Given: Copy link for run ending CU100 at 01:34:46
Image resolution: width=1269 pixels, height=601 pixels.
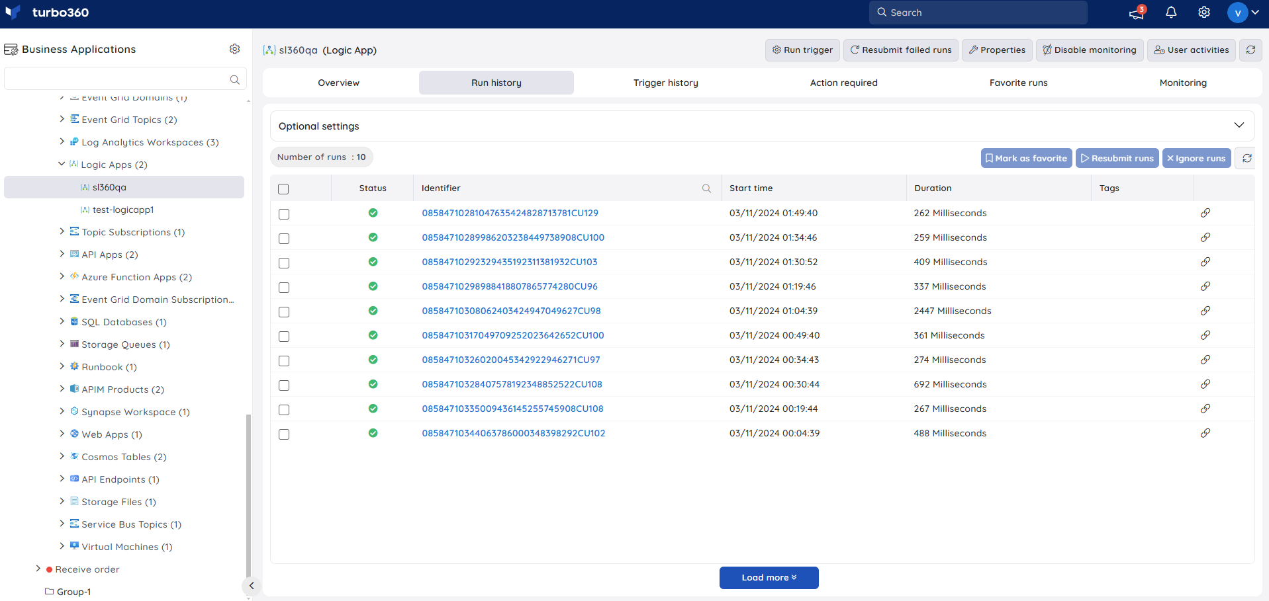Looking at the screenshot, I should pos(1205,237).
